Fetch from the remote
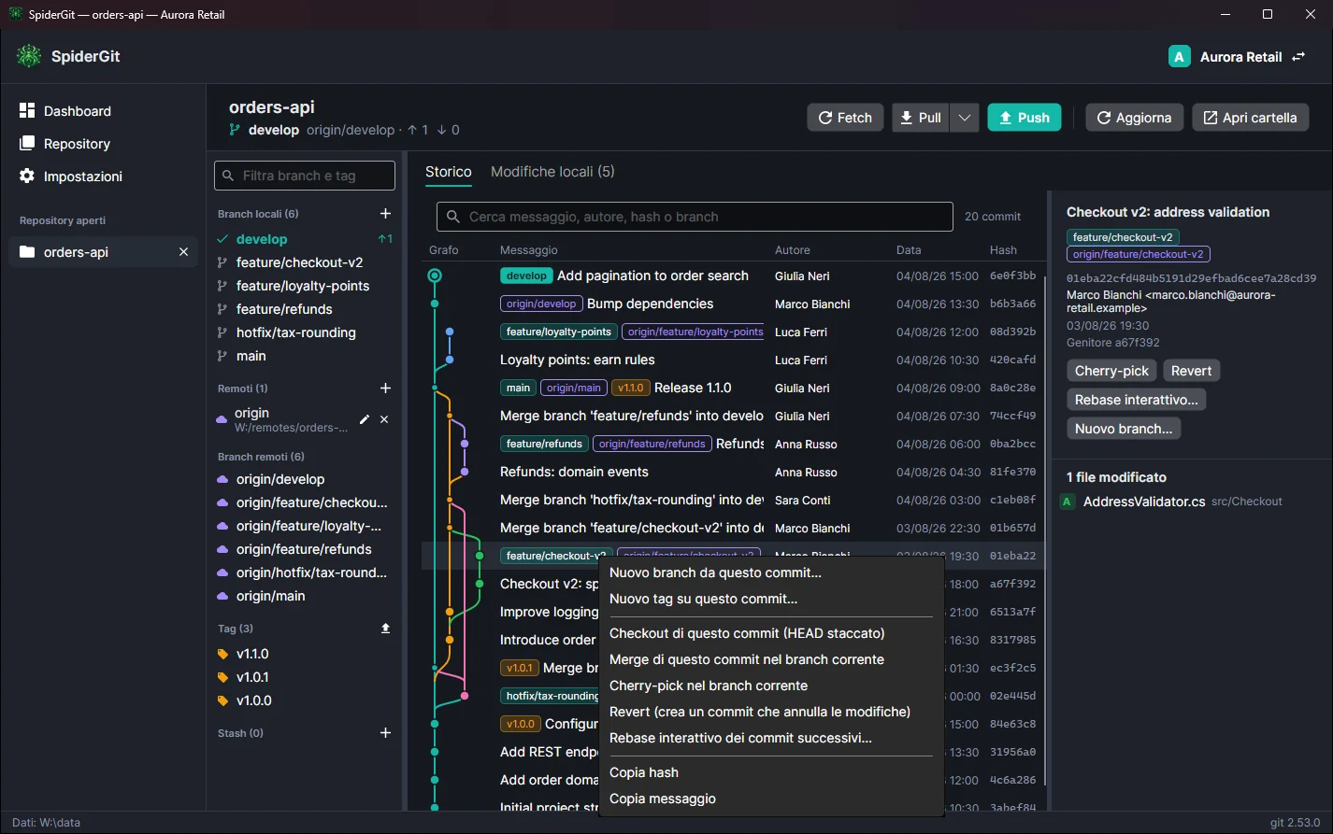 click(845, 118)
